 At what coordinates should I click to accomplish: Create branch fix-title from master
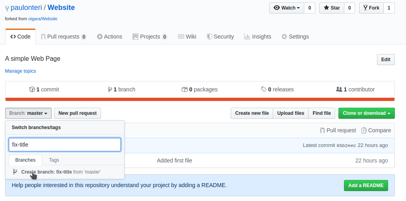pyautogui.click(x=60, y=172)
